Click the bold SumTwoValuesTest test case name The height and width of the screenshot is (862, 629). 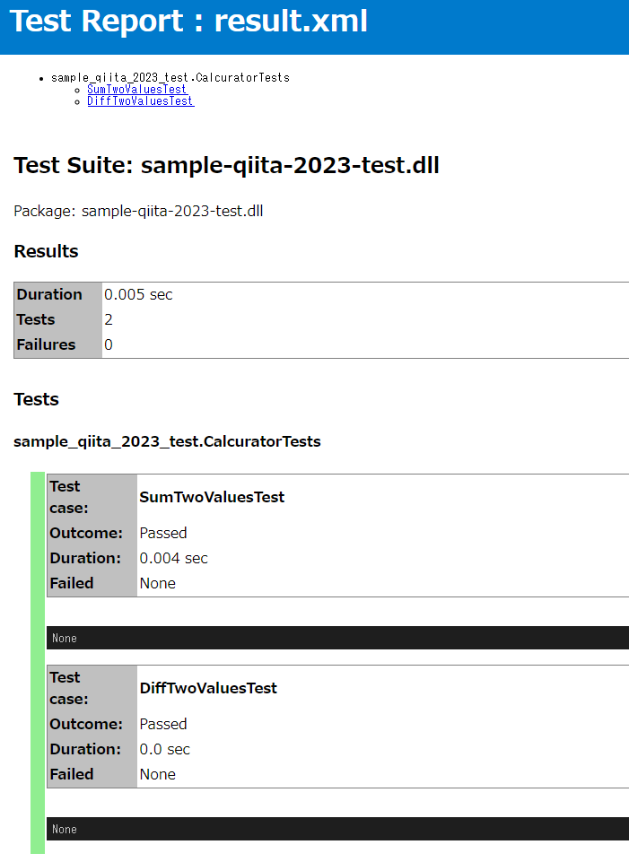pos(212,497)
